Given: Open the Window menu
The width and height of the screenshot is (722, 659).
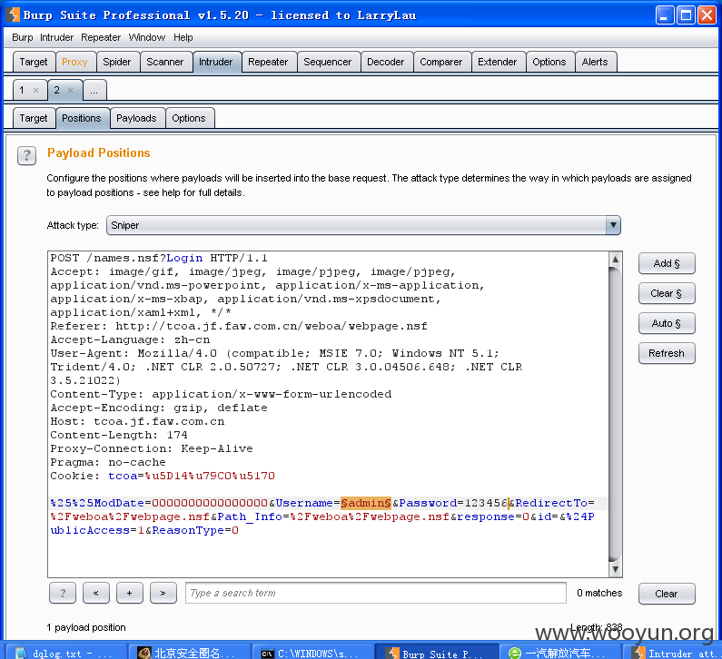Looking at the screenshot, I should 146,38.
